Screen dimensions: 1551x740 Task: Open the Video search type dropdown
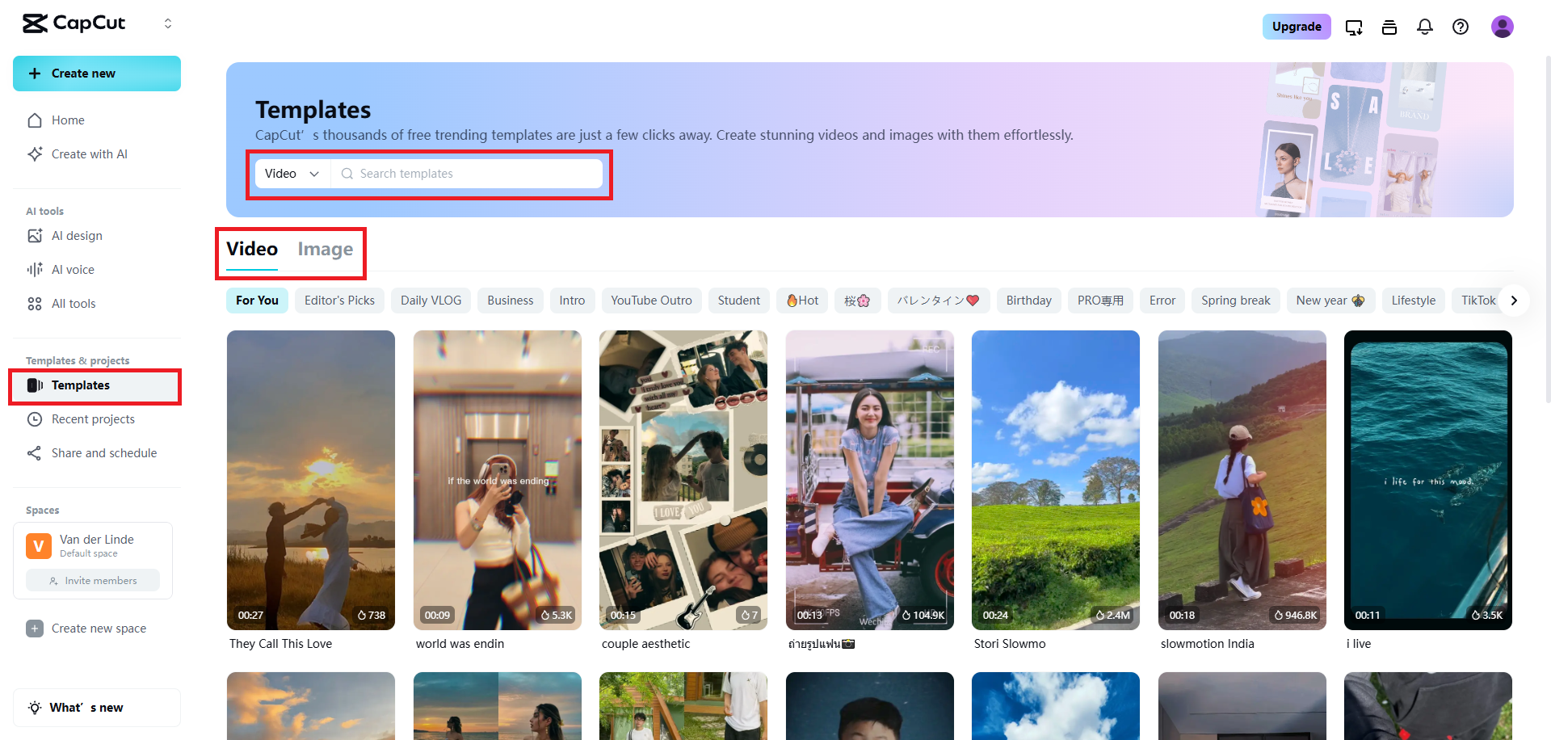pyautogui.click(x=291, y=173)
